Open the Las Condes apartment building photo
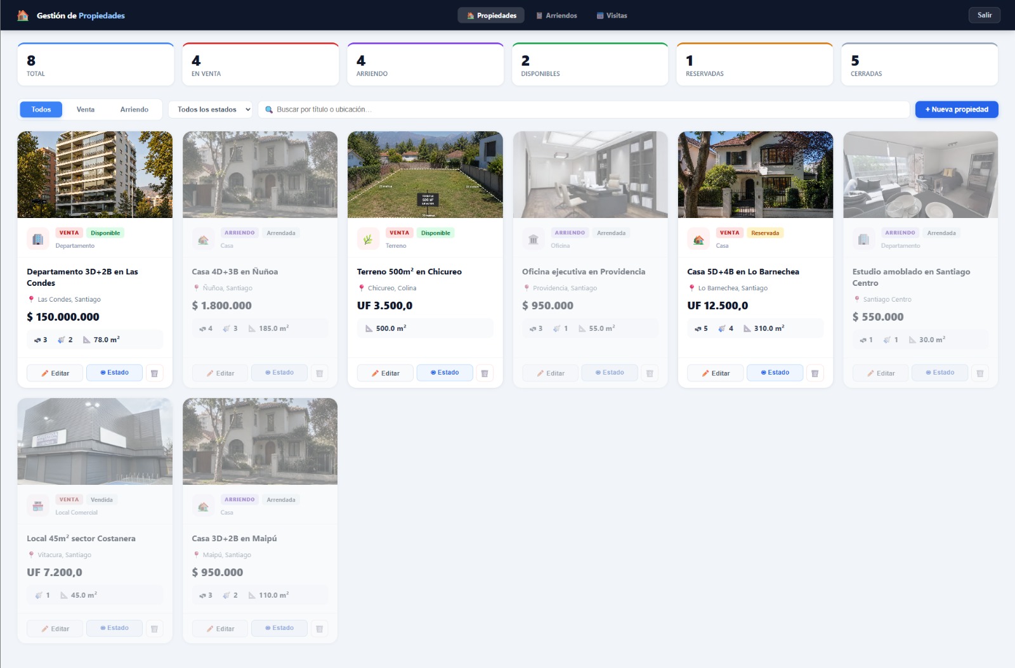Viewport: 1015px width, 668px height. click(x=95, y=174)
